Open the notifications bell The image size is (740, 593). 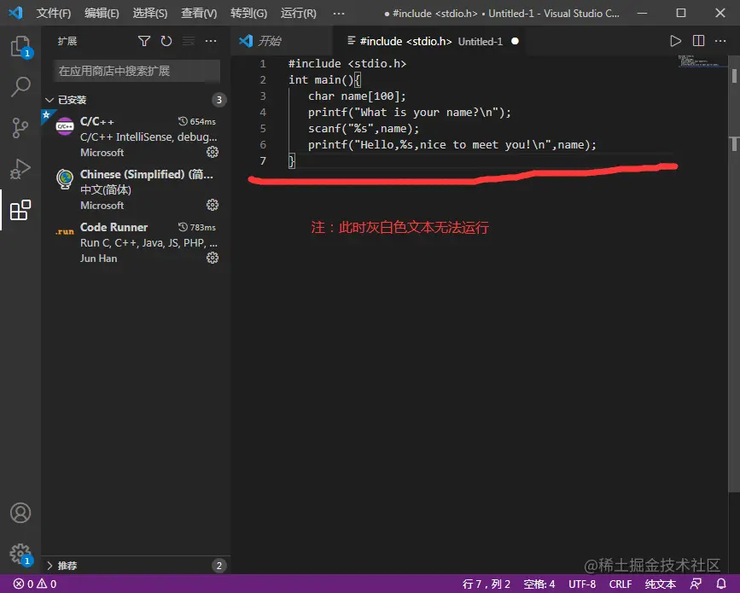point(721,584)
